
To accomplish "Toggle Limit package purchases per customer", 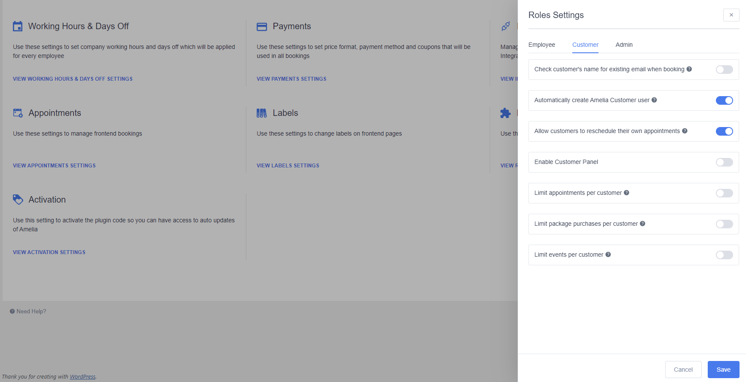I will [725, 224].
